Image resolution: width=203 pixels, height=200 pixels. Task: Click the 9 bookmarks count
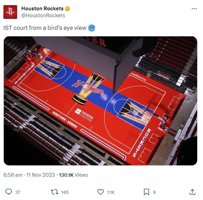click(x=154, y=192)
